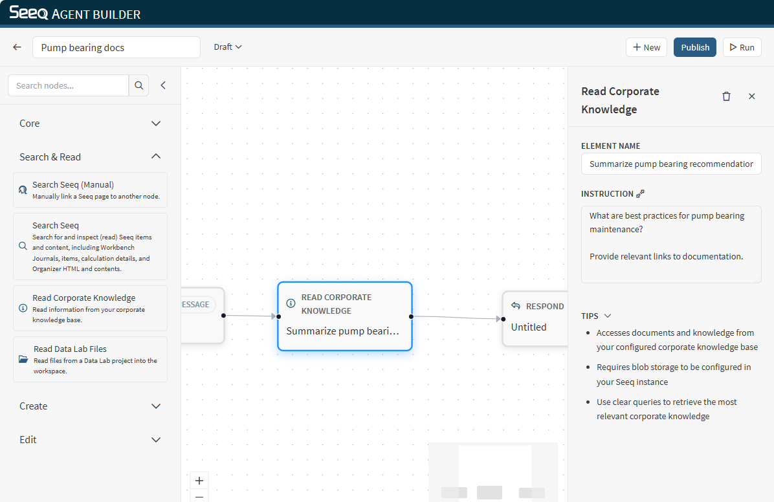Click the search magnifier icon button
Viewport: 774px width, 502px height.
pos(138,85)
